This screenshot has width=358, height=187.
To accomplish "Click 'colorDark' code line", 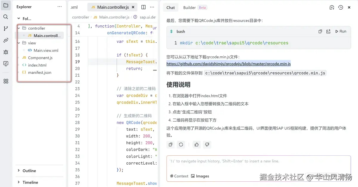I will (141, 150).
